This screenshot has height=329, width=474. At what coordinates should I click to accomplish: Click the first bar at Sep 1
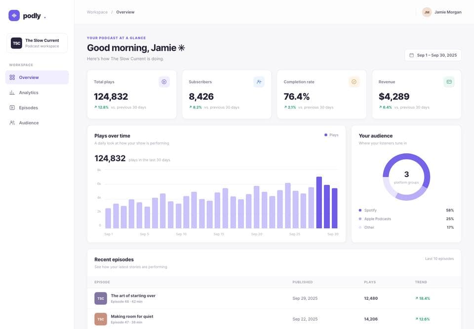pyautogui.click(x=108, y=218)
